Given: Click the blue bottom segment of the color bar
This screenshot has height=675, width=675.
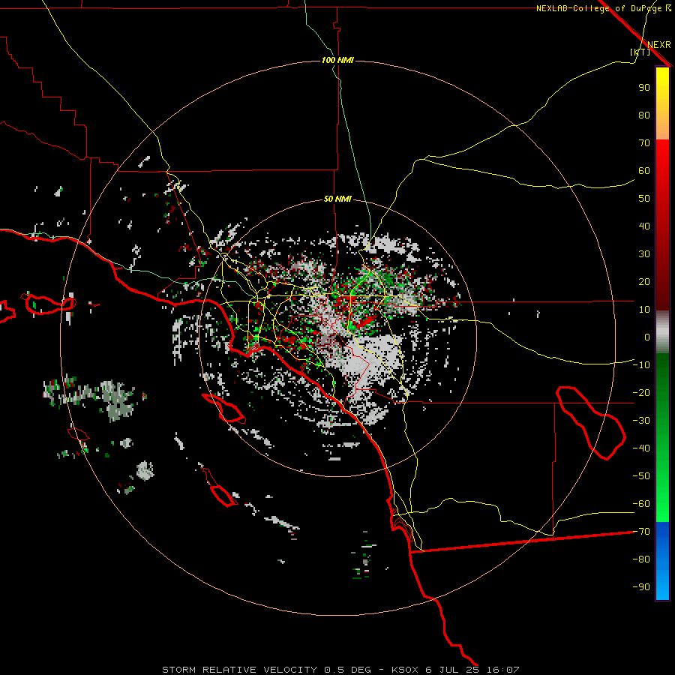Looking at the screenshot, I should pos(662,561).
